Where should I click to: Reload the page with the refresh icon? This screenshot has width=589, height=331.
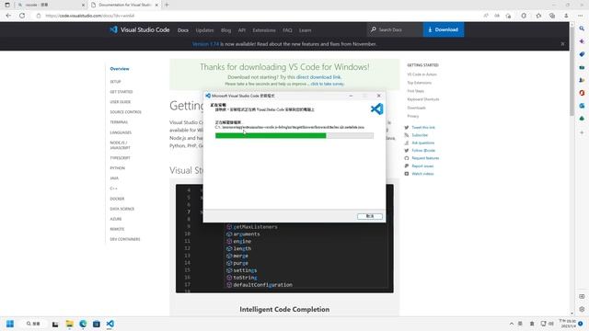(22, 16)
